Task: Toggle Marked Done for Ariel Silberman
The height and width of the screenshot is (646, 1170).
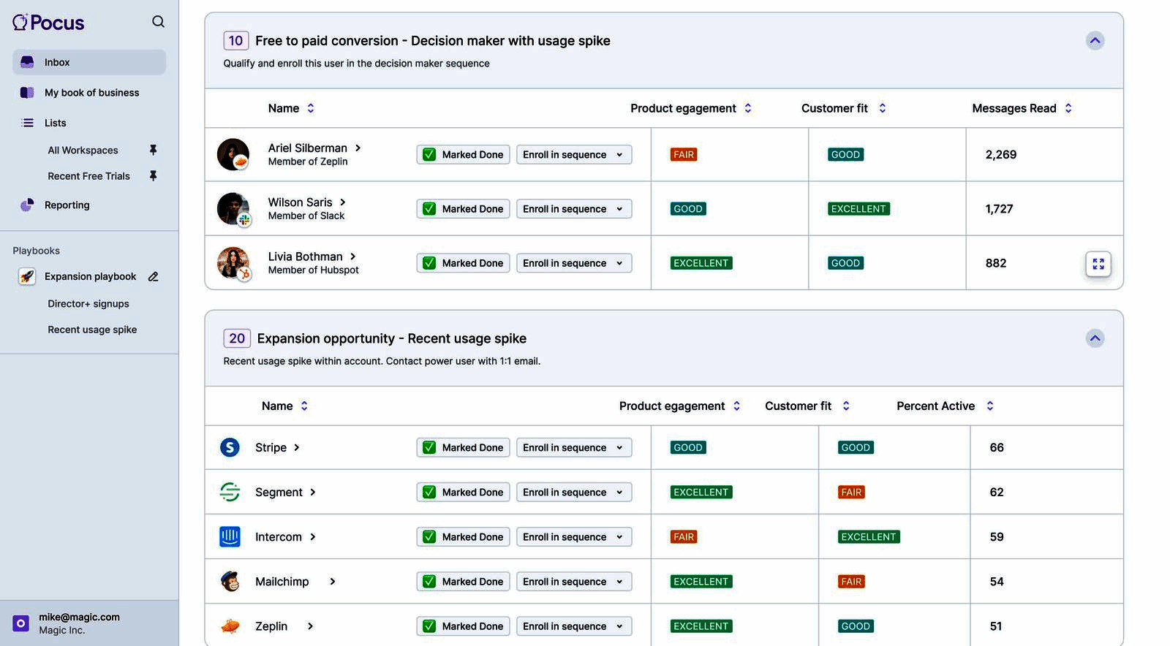Action: pyautogui.click(x=430, y=155)
